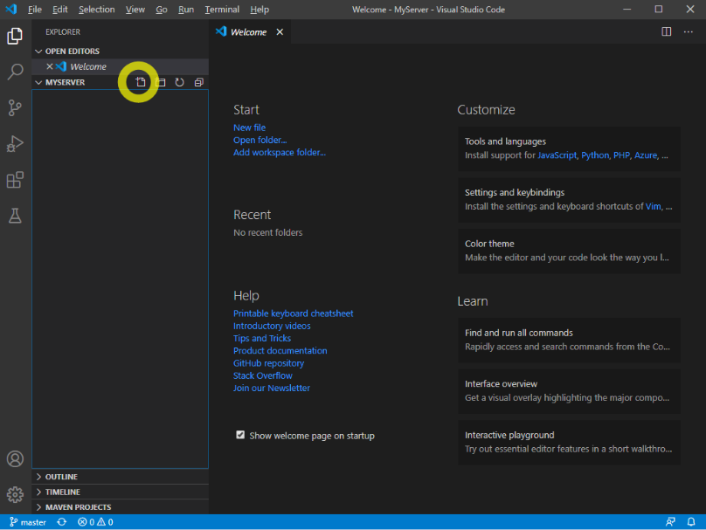Refresh the MYSERVER explorer tree
The height and width of the screenshot is (530, 706).
(180, 82)
